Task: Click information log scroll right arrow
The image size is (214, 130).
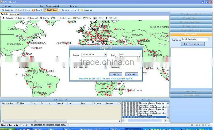Action: coord(165,121)
